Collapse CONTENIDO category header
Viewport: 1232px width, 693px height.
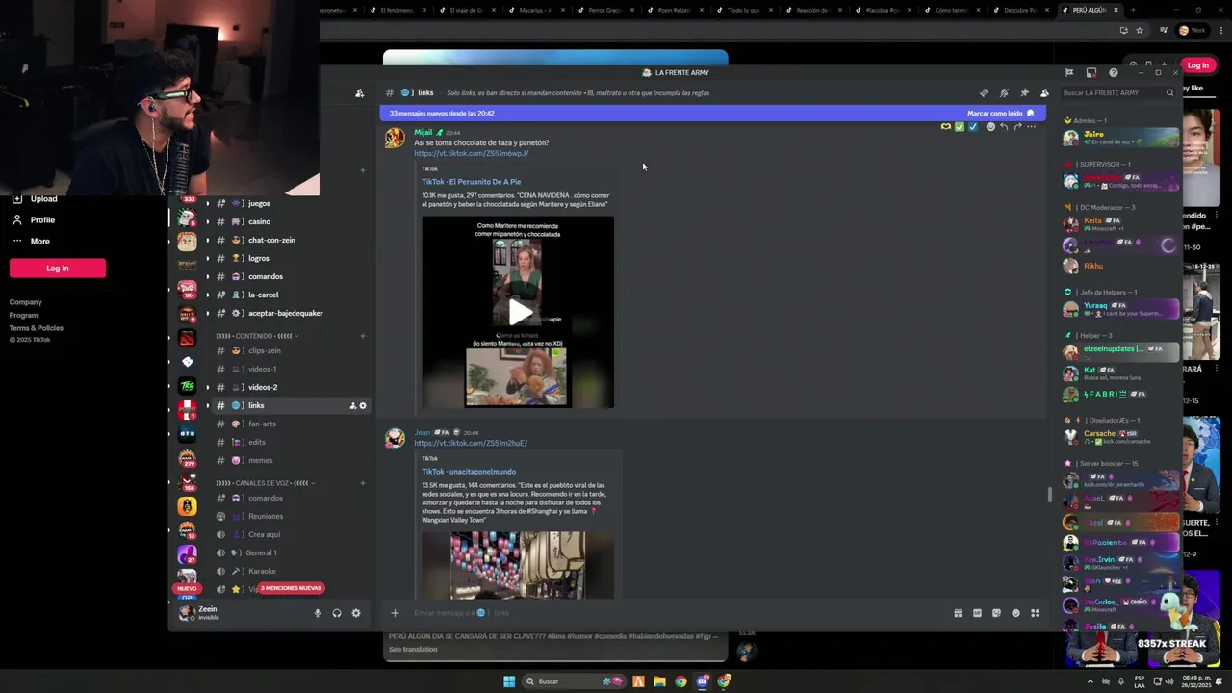tap(256, 336)
